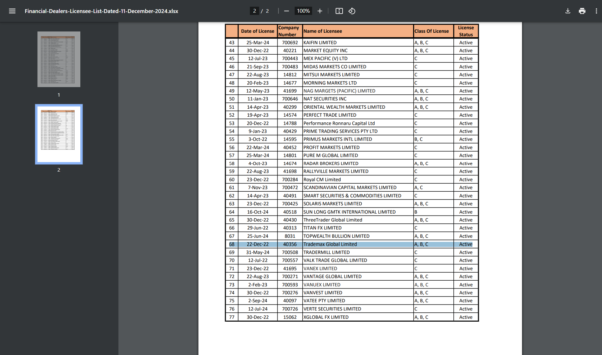Click VANUEX LIMITED entry
This screenshot has width=602, height=355.
point(322,285)
